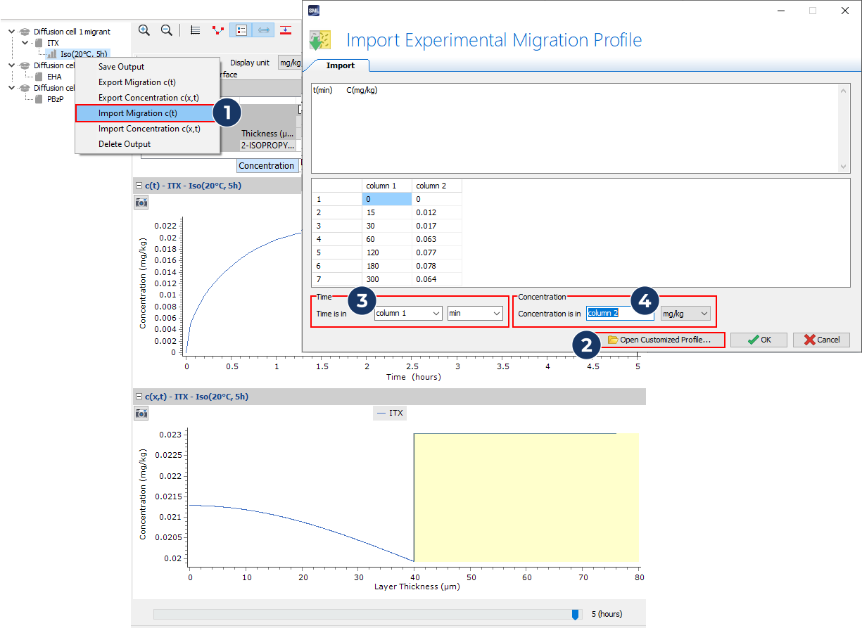Select the Iso(20°C, 5h) output node

tap(83, 54)
